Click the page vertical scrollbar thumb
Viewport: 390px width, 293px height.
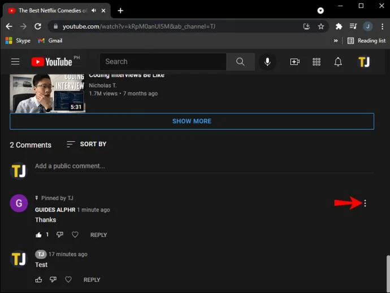pyautogui.click(x=388, y=273)
